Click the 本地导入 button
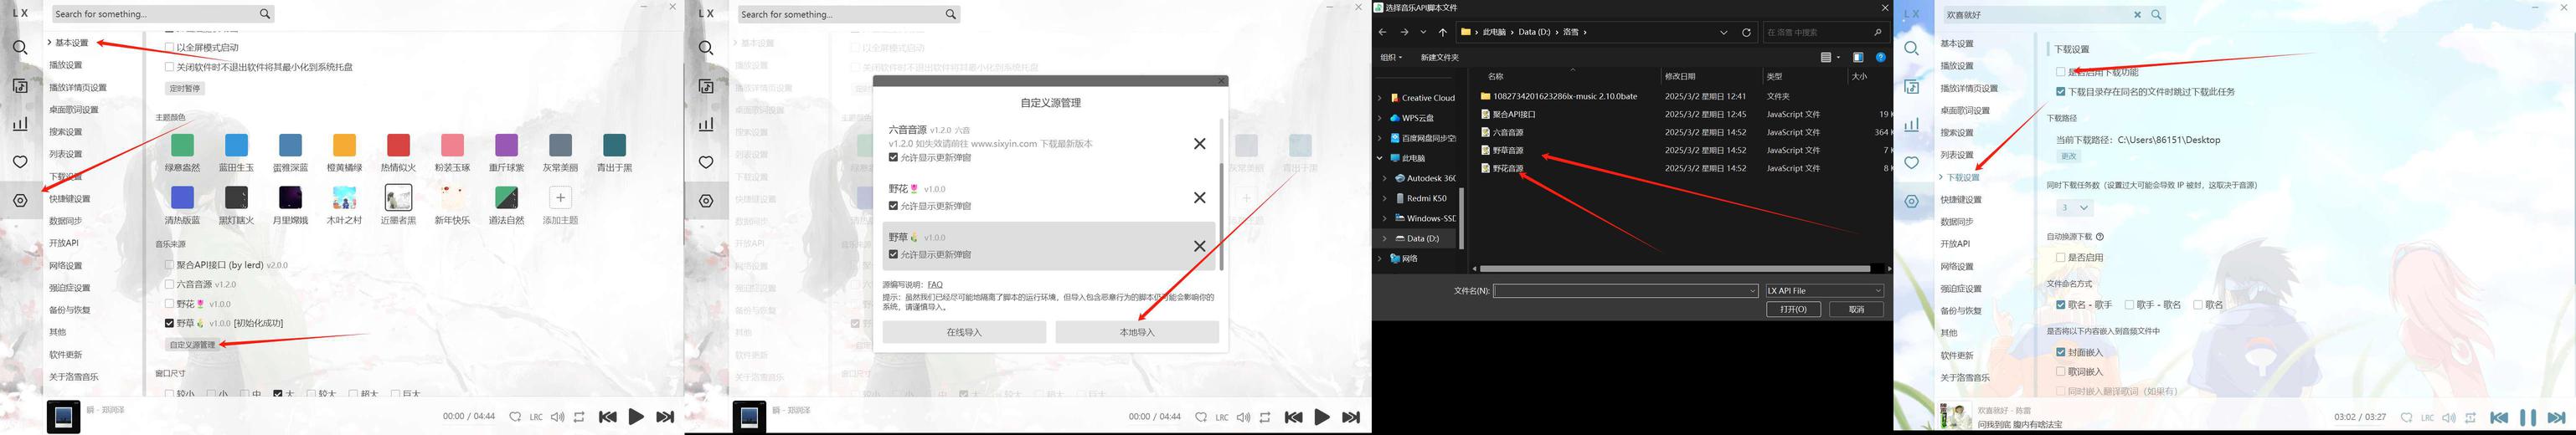 tap(1136, 332)
